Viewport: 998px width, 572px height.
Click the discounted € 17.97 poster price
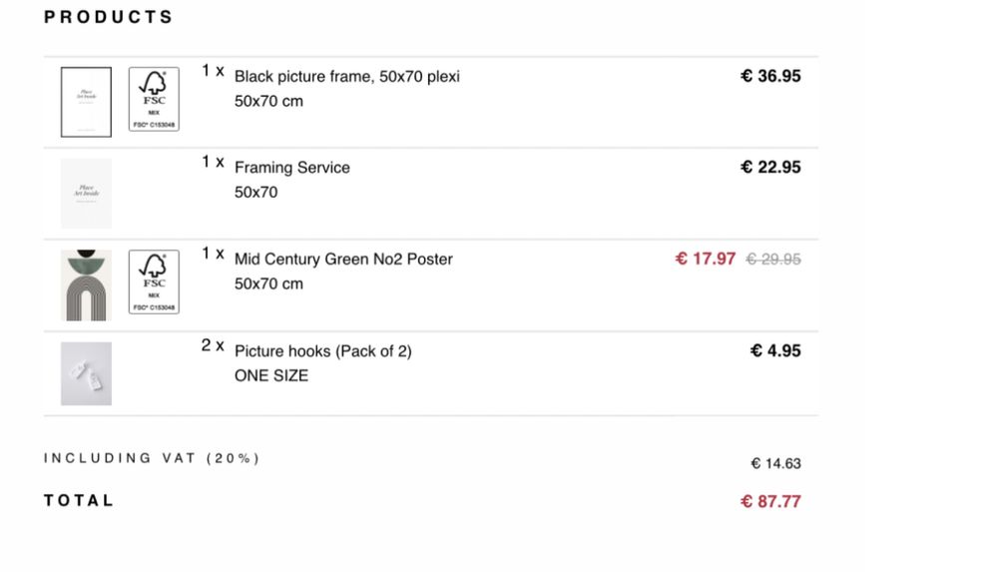pyautogui.click(x=706, y=259)
